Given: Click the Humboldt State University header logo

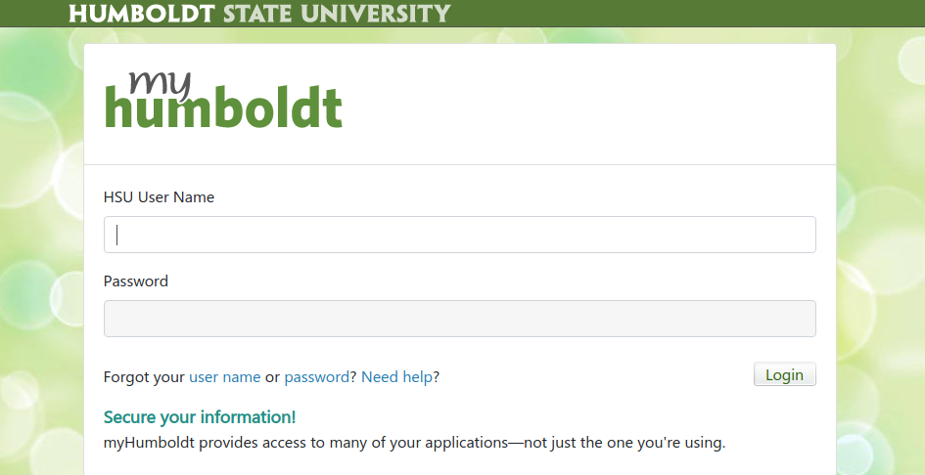Looking at the screenshot, I should (x=259, y=14).
